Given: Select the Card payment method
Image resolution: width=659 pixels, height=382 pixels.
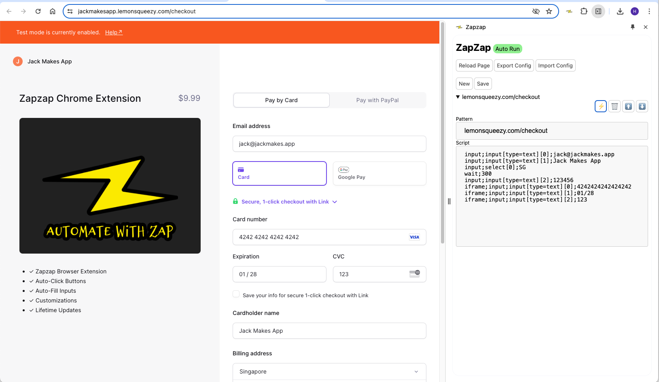Looking at the screenshot, I should (280, 174).
